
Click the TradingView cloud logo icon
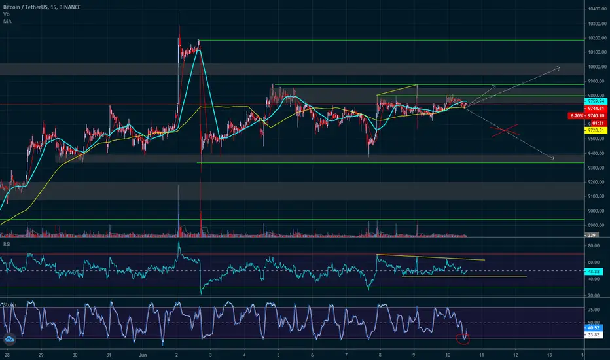[9, 339]
